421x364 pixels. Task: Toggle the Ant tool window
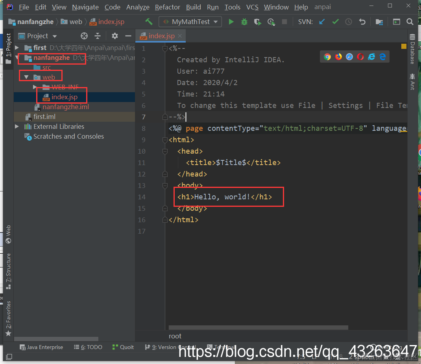point(412,81)
